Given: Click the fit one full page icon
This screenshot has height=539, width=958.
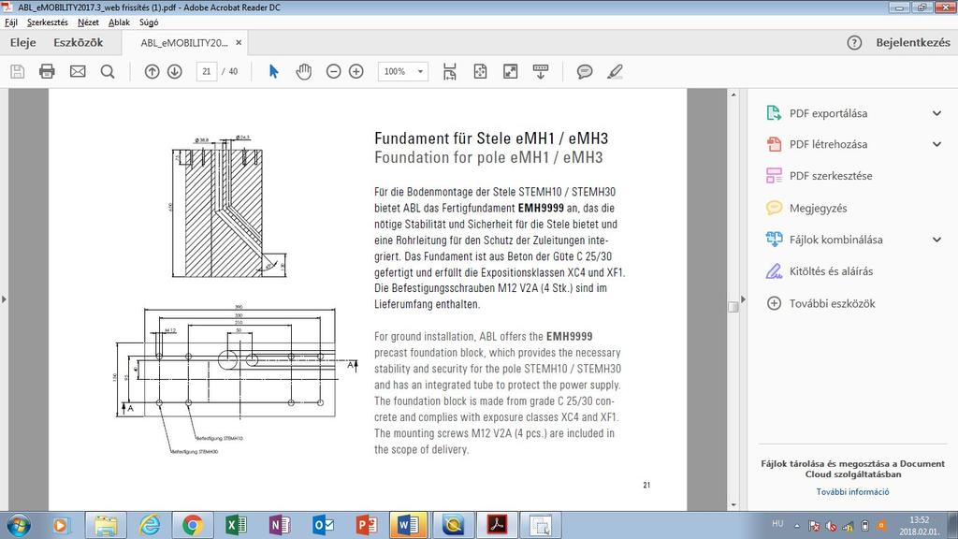Looking at the screenshot, I should (480, 71).
